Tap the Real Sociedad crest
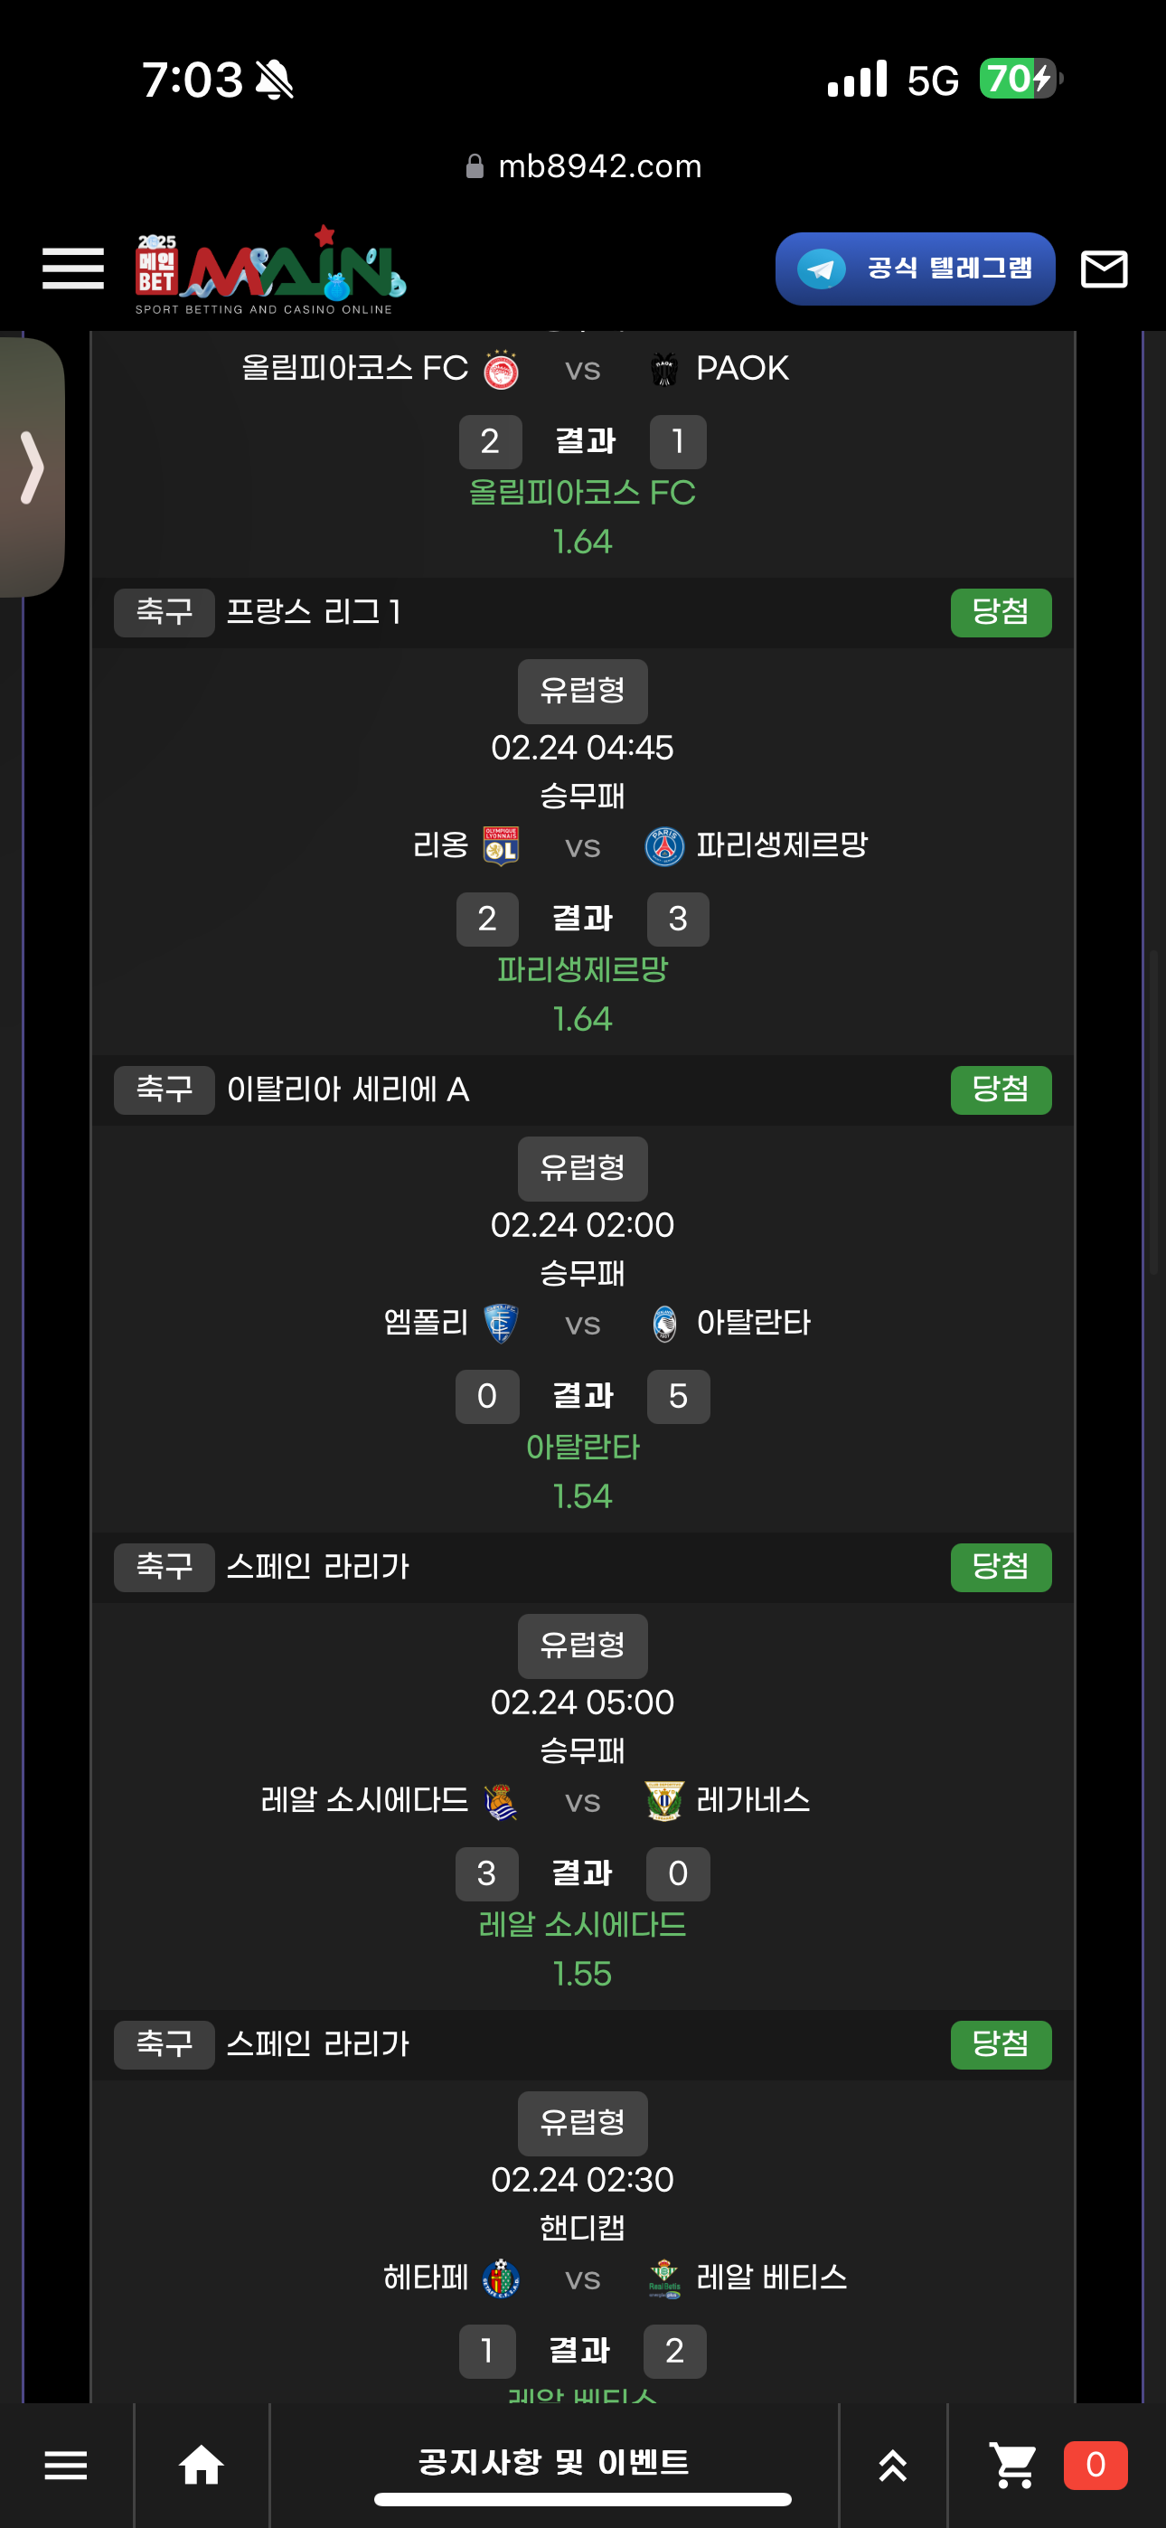Viewport: 1166px width, 2528px height. (502, 1802)
